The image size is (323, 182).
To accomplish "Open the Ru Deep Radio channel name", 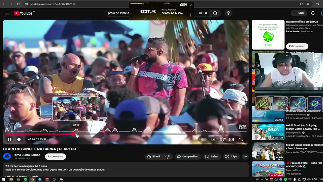I will click(x=294, y=132).
